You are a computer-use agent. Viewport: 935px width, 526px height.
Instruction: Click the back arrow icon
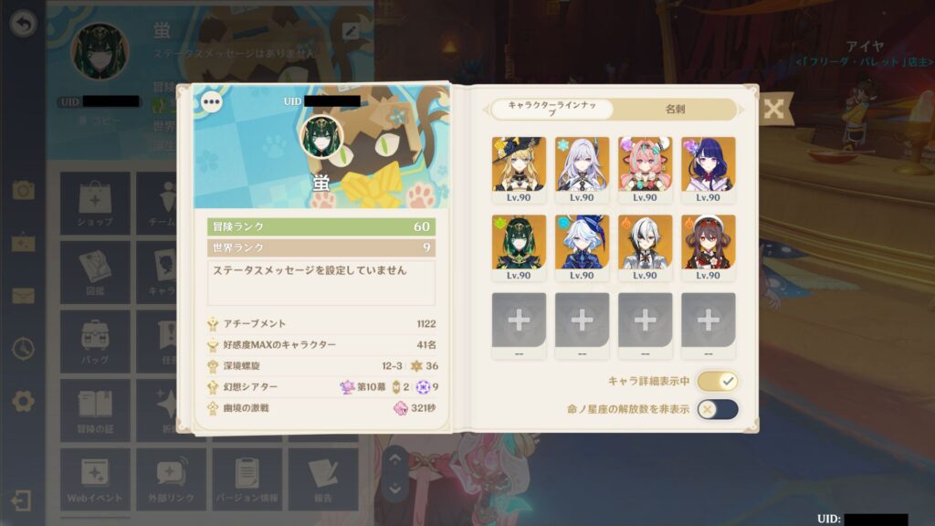coord(23,24)
